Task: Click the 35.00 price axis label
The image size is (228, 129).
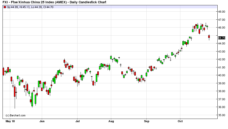Action: 222,115
